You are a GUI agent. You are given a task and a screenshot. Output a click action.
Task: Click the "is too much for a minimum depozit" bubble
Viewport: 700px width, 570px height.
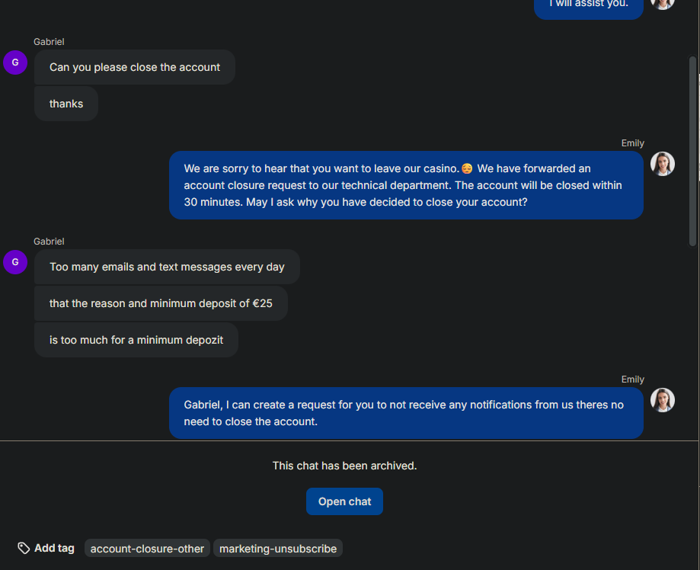(x=136, y=340)
